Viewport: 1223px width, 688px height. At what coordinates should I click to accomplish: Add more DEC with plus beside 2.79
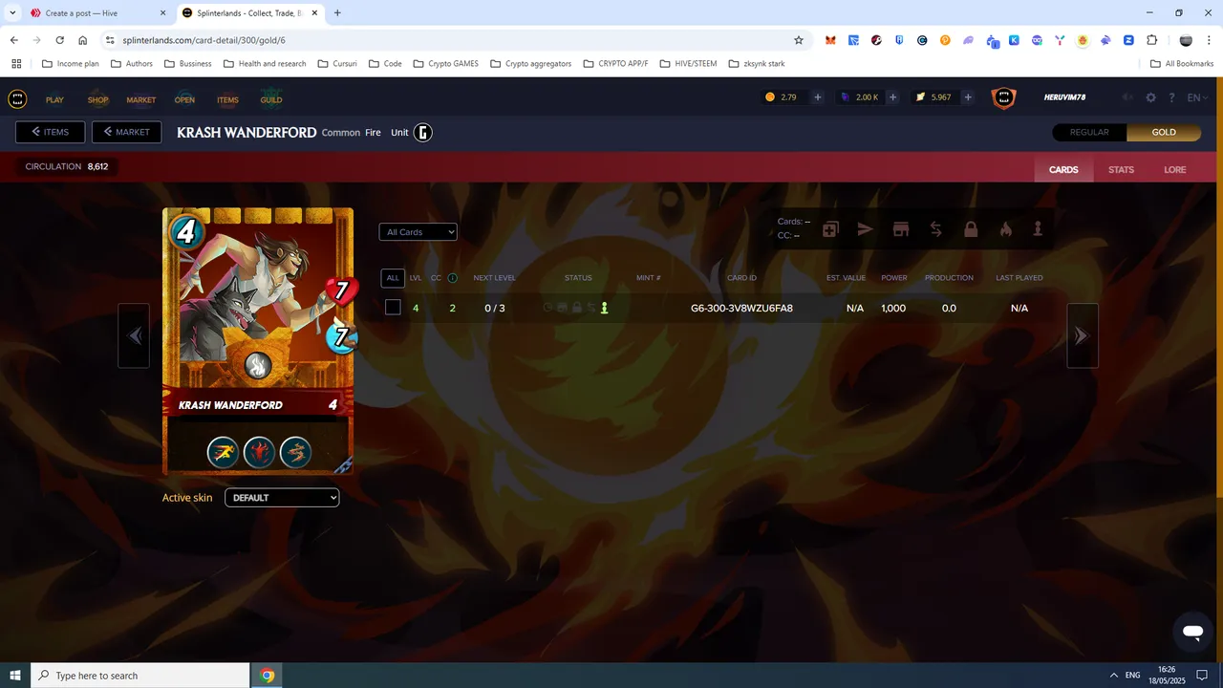click(817, 97)
